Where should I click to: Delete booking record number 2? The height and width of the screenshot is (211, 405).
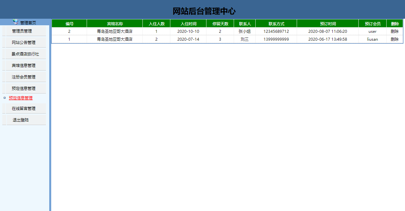[395, 31]
